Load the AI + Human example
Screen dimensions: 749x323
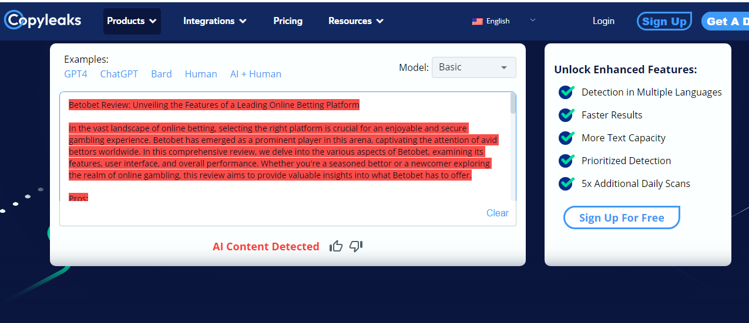(256, 74)
